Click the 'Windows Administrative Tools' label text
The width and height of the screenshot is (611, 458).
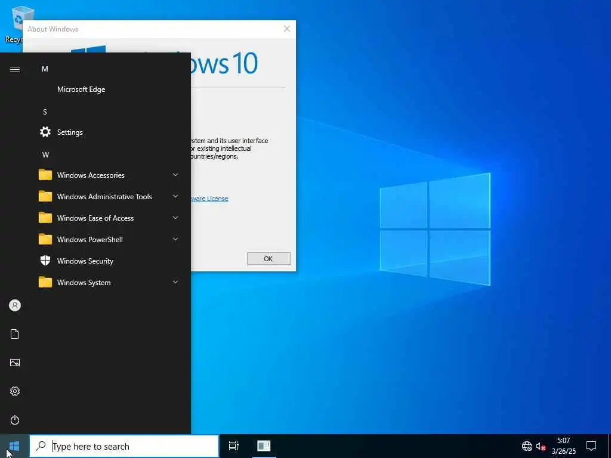[104, 197]
